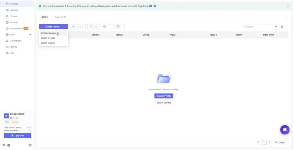The height and width of the screenshot is (150, 294).
Task: Open Browserless in the sidebar
Action: pyautogui.click(x=17, y=28)
